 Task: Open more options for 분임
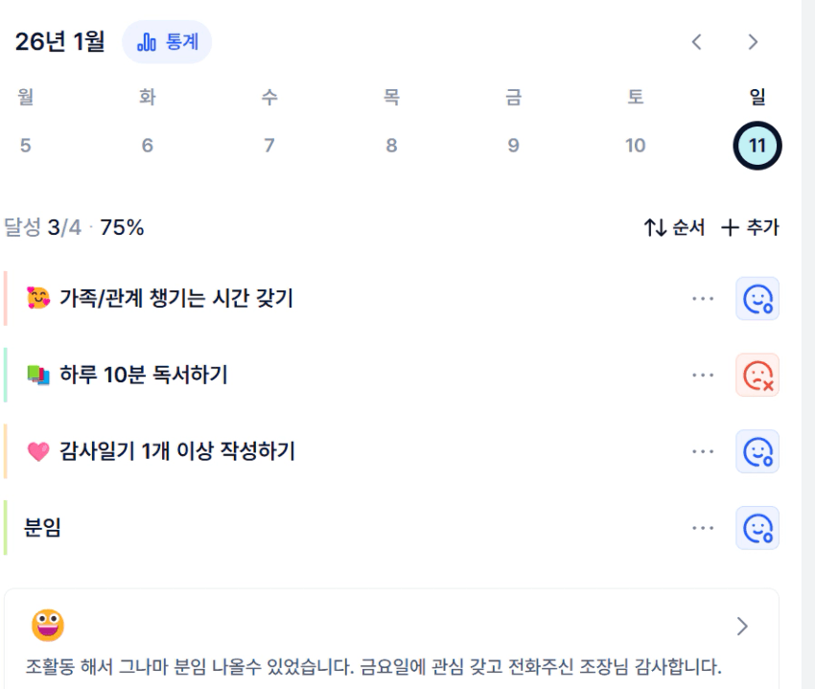[x=703, y=528]
